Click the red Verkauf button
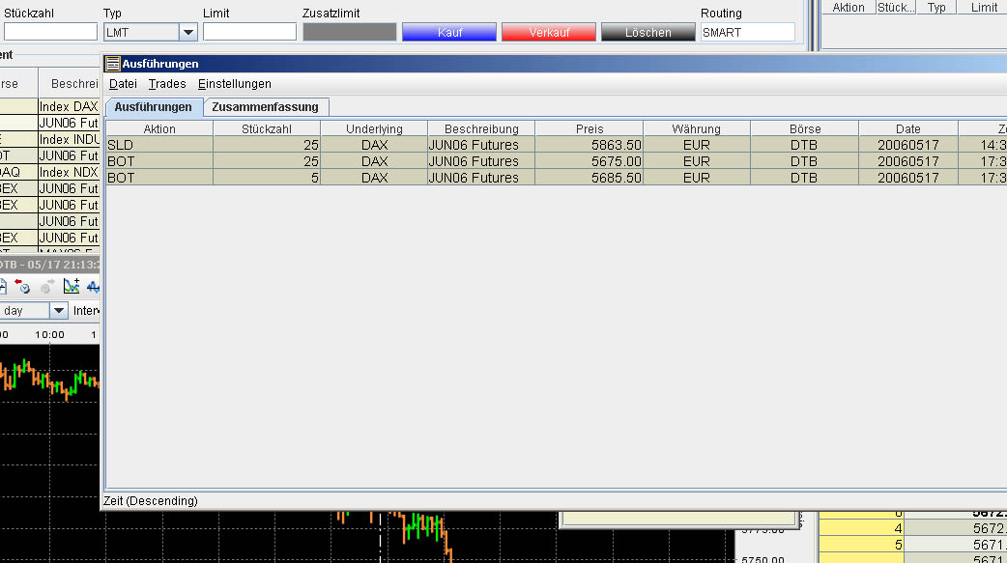This screenshot has width=1007, height=563. tap(549, 32)
